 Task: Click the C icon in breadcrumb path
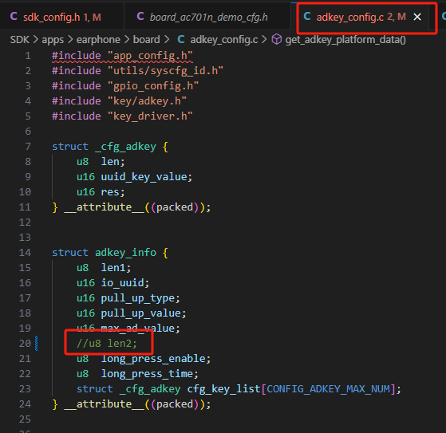181,39
